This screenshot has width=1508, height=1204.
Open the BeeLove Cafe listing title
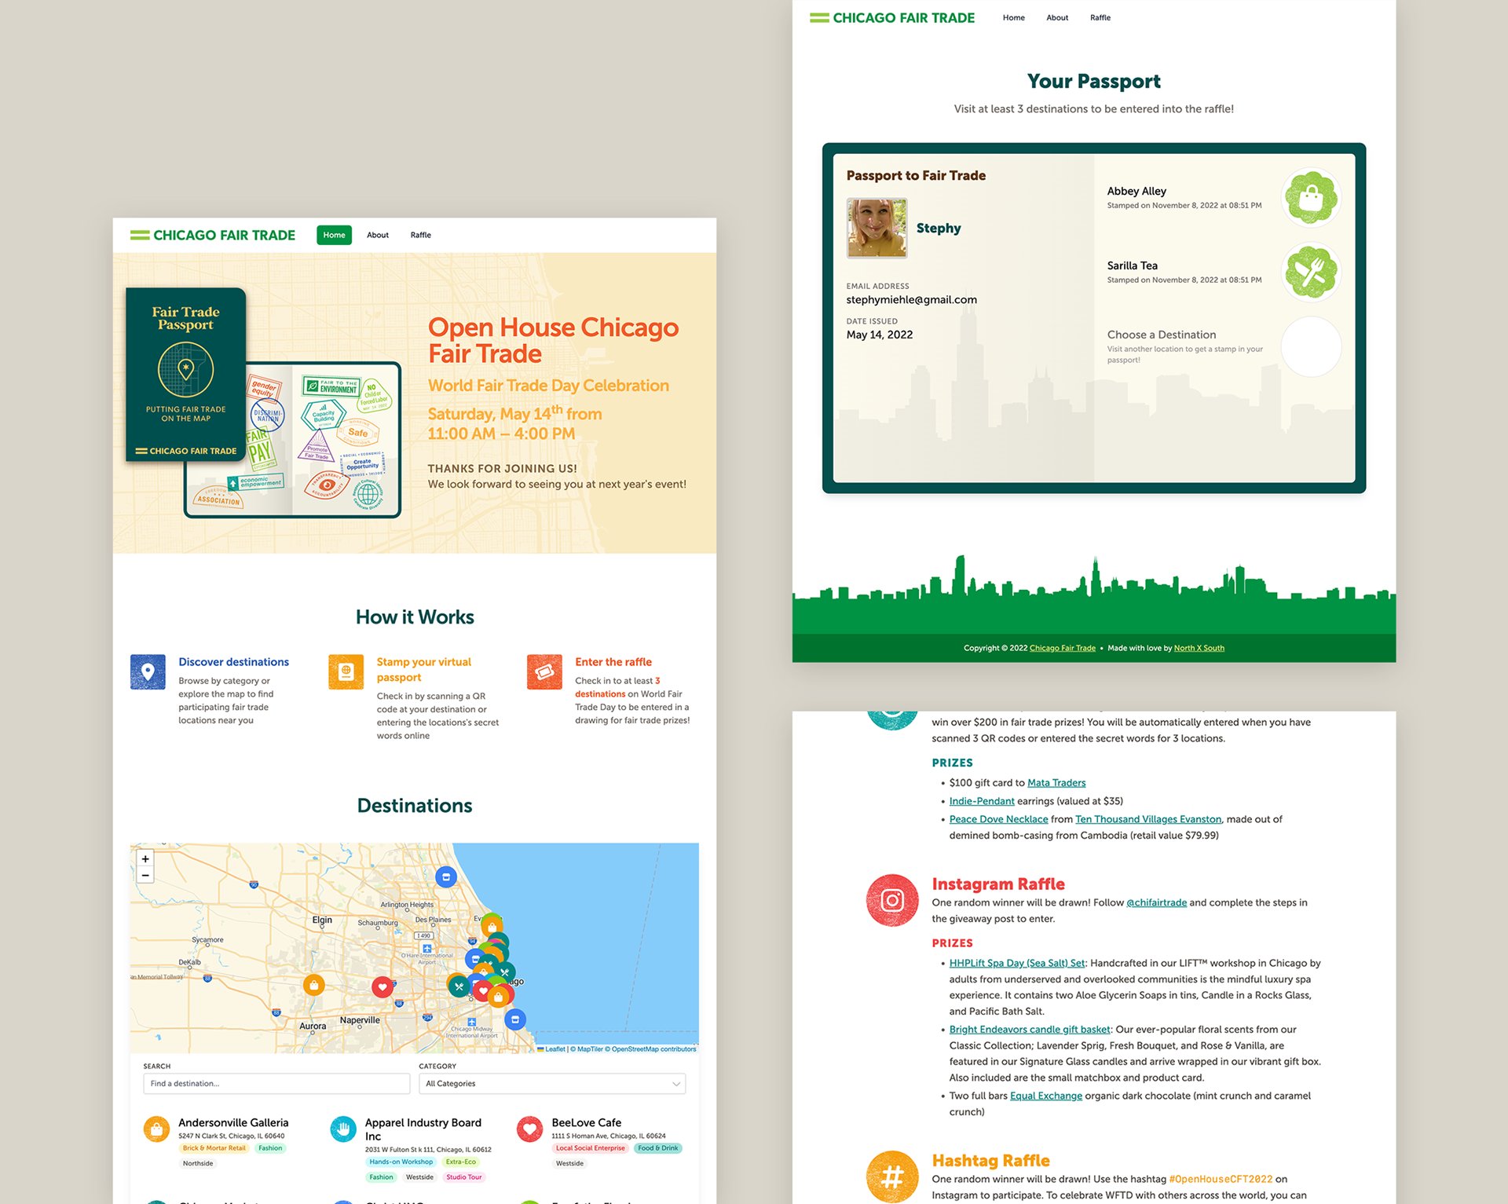[586, 1122]
